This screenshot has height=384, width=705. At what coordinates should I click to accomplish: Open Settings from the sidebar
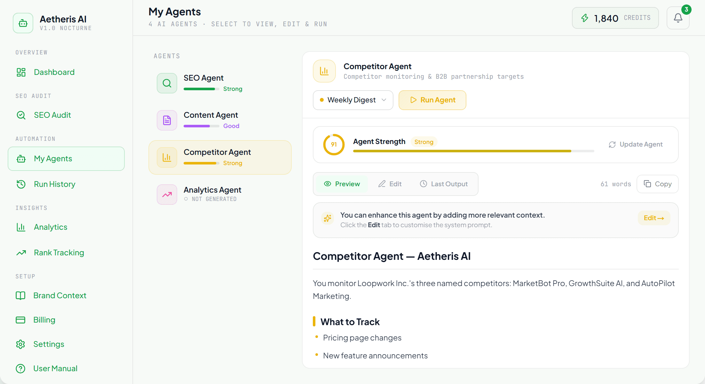click(x=66, y=344)
